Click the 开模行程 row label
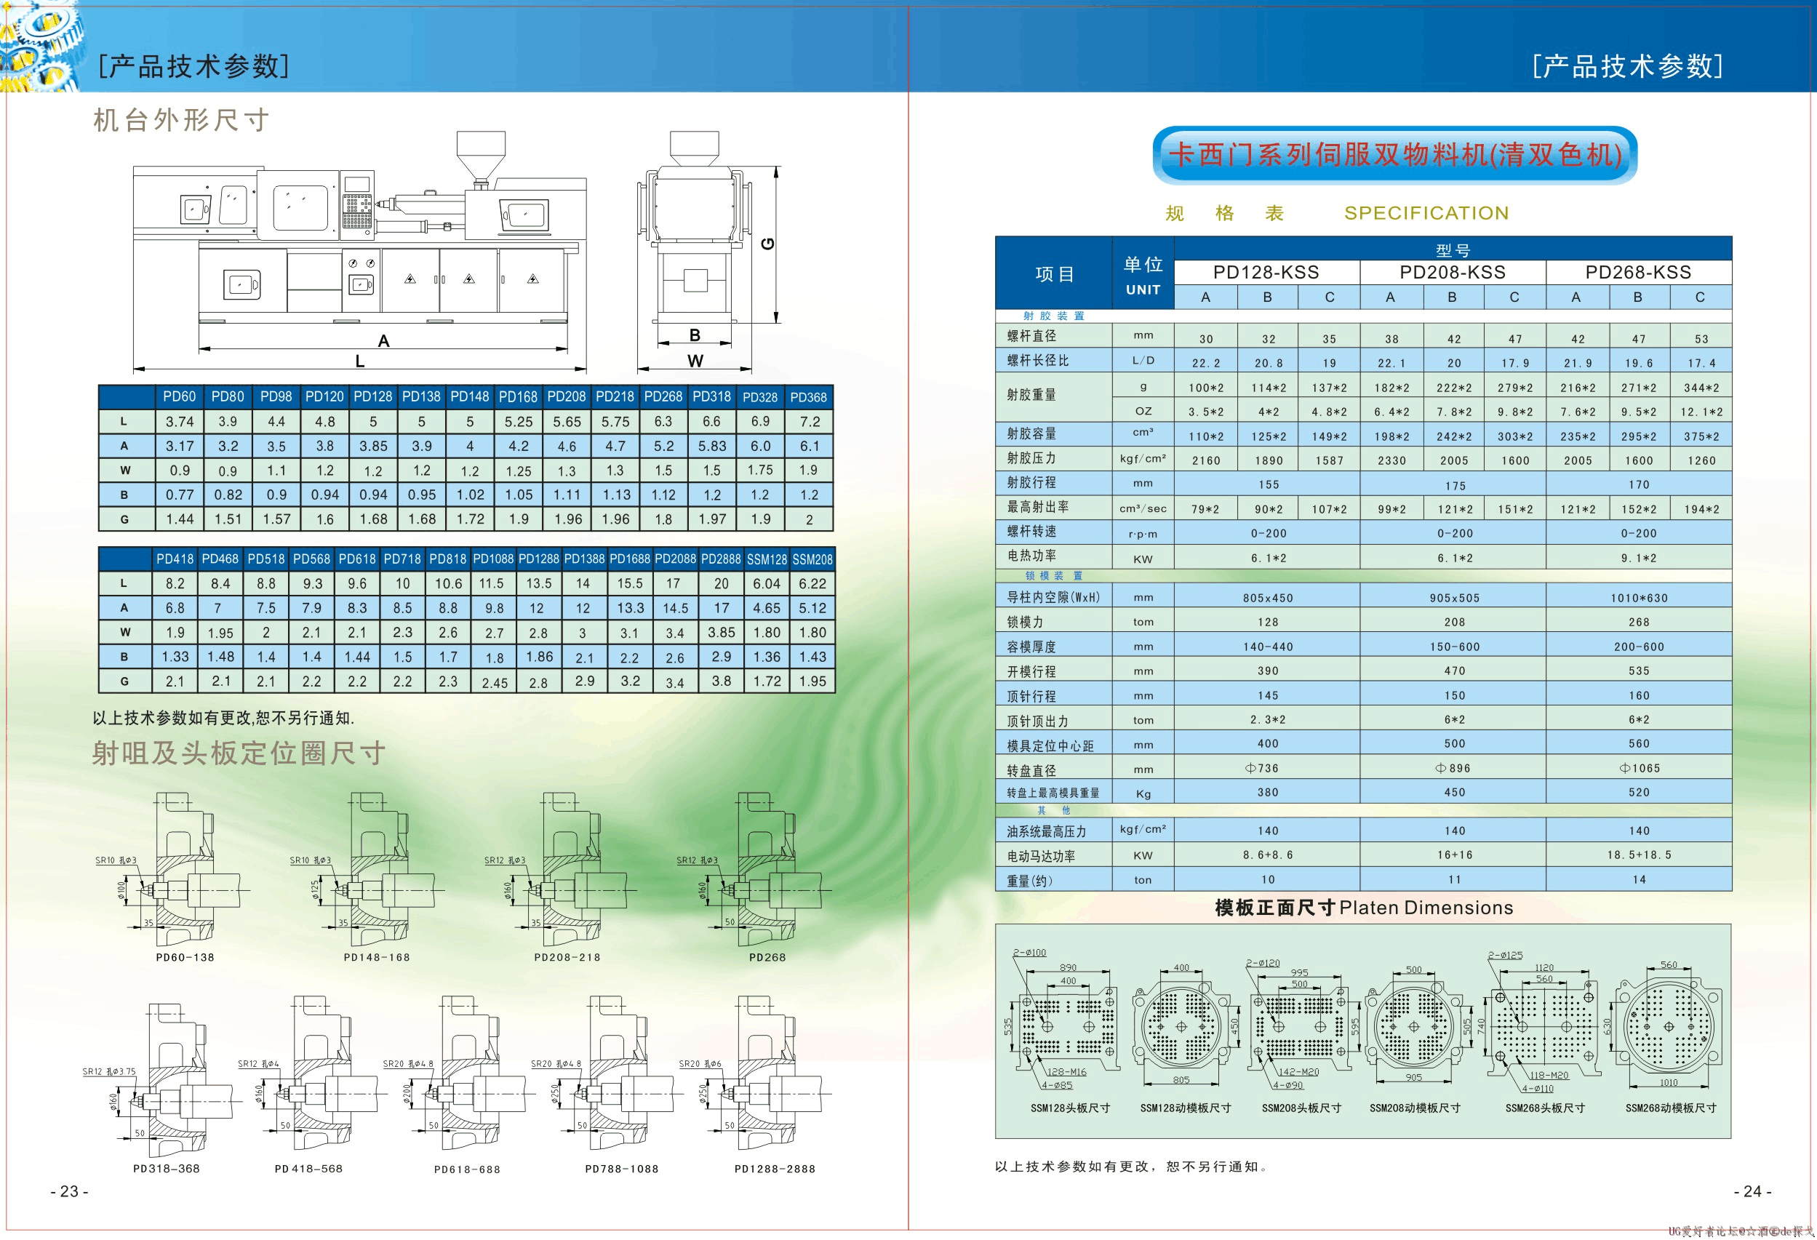Screen dimensions: 1817x1240 1031,671
